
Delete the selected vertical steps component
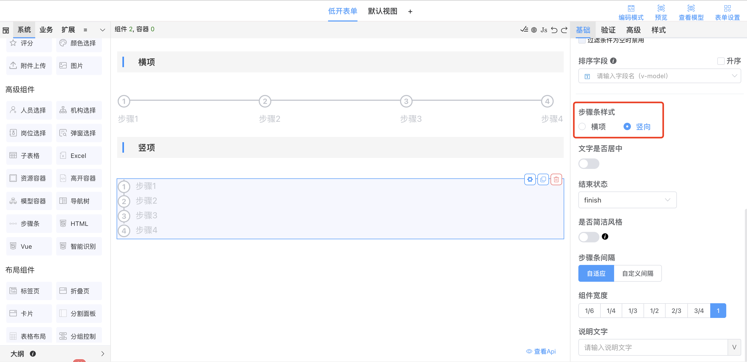click(x=556, y=179)
